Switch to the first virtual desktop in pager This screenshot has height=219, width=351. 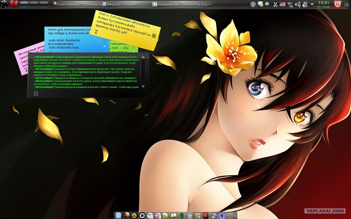[x=24, y=4]
